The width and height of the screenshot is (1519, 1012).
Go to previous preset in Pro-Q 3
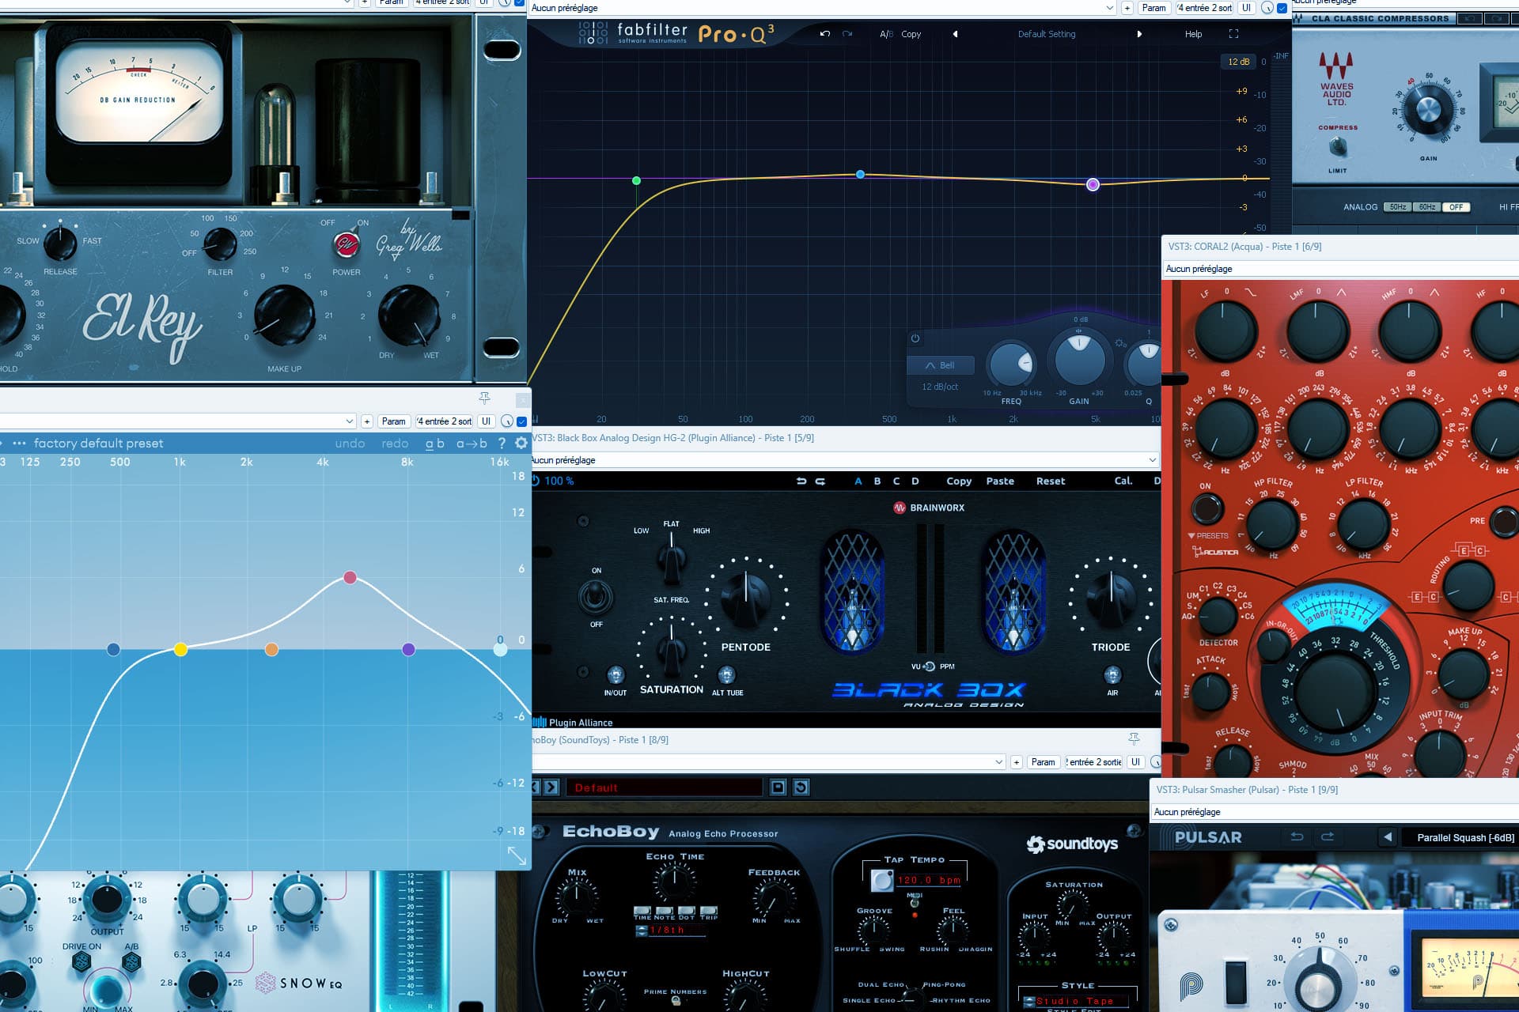click(955, 34)
